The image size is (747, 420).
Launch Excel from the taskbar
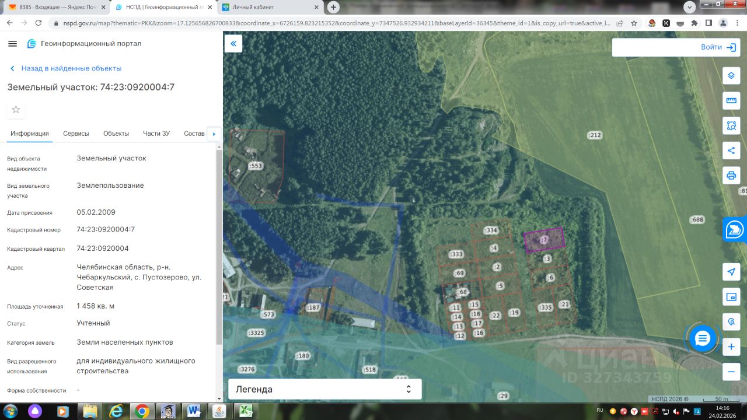pos(246,411)
